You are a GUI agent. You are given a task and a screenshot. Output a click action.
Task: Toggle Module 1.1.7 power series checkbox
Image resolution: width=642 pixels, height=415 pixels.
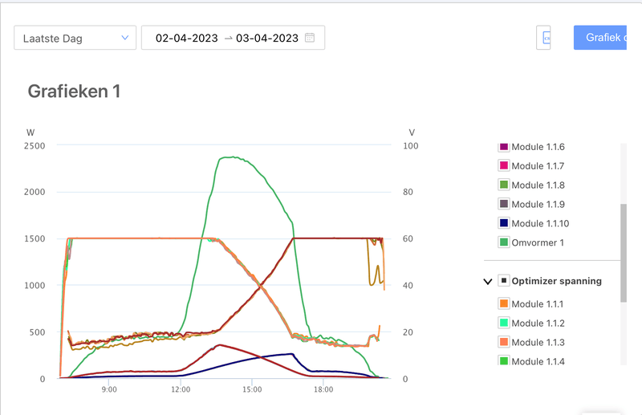pyautogui.click(x=504, y=166)
